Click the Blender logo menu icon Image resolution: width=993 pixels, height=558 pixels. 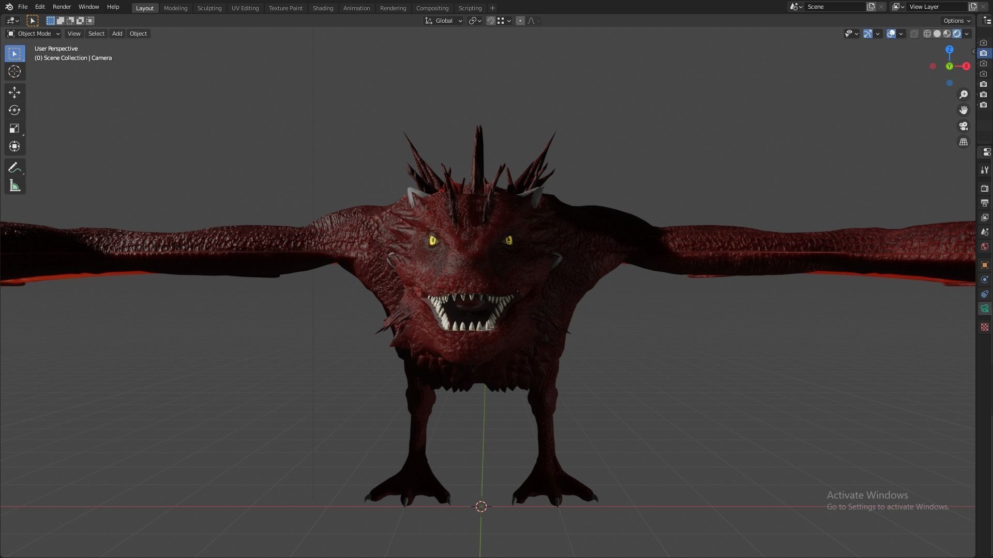coord(9,7)
